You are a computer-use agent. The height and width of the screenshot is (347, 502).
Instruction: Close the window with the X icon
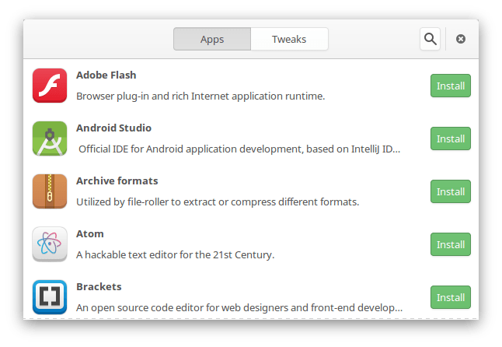tap(461, 39)
